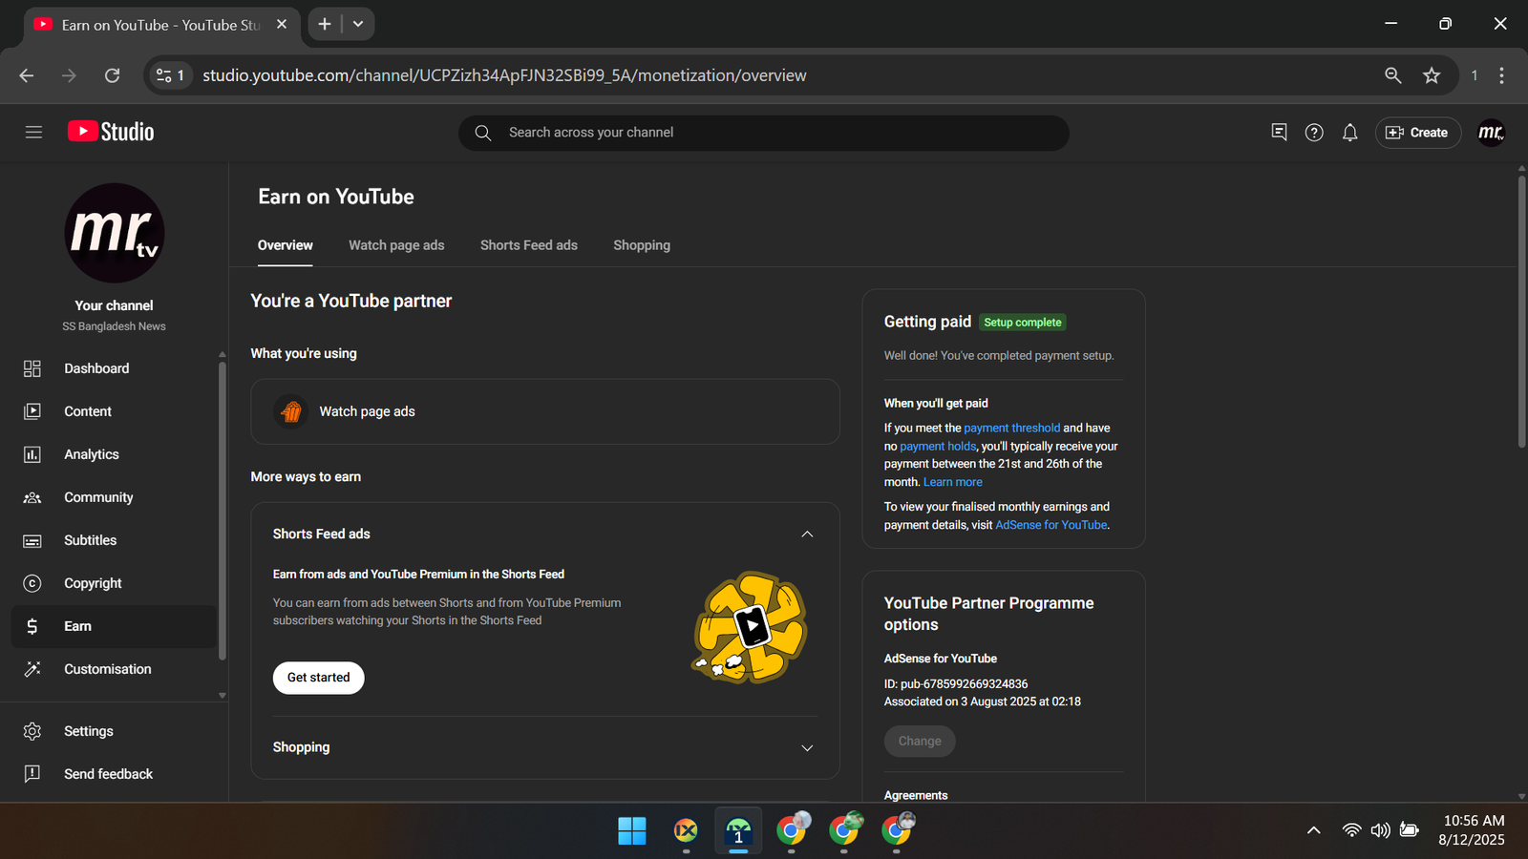Open the Wi-Fi network tray icon

click(x=1351, y=830)
